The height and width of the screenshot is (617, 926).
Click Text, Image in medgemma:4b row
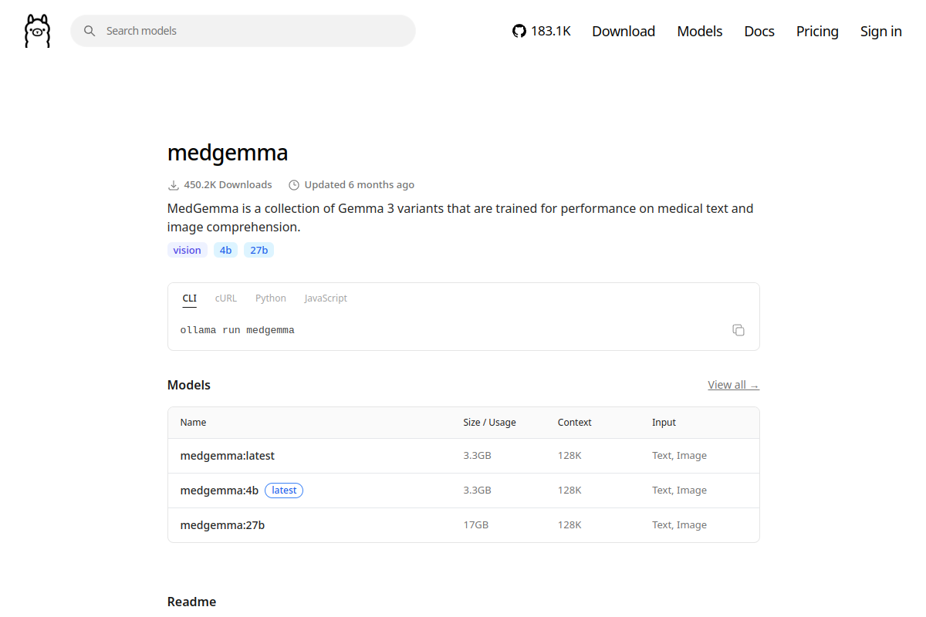pyautogui.click(x=679, y=491)
